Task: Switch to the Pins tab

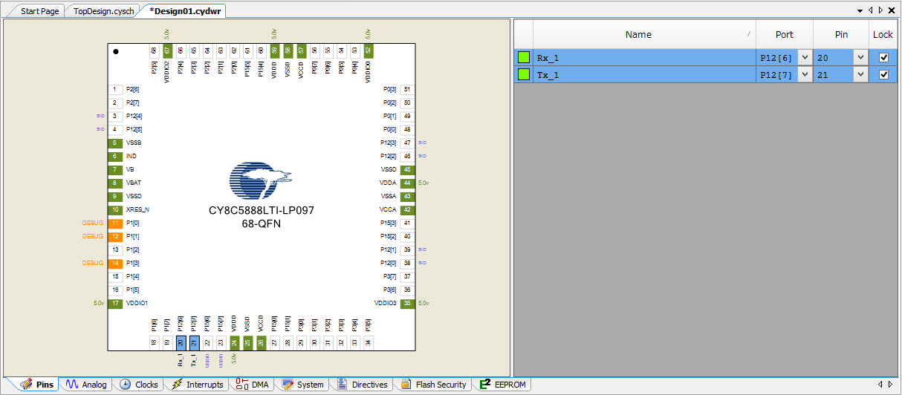Action: point(37,385)
